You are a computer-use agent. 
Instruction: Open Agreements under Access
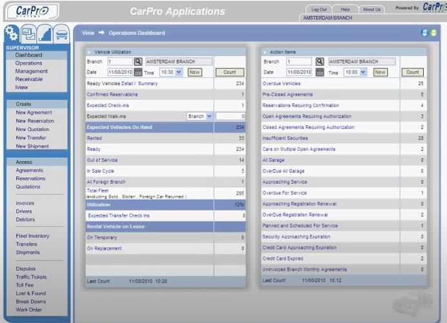30,170
